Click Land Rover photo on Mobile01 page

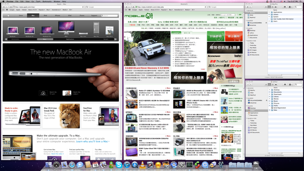click(x=147, y=48)
